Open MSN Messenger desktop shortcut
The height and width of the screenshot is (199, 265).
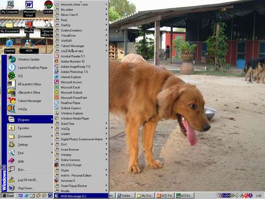pyautogui.click(x=29, y=47)
